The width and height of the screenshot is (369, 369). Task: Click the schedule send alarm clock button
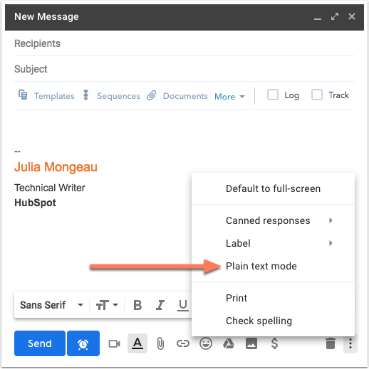(x=83, y=343)
